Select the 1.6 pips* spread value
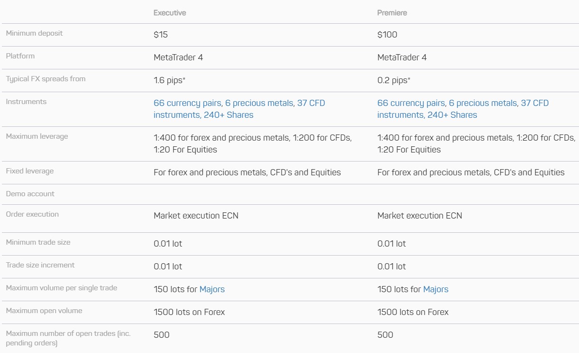The width and height of the screenshot is (579, 353). [170, 80]
